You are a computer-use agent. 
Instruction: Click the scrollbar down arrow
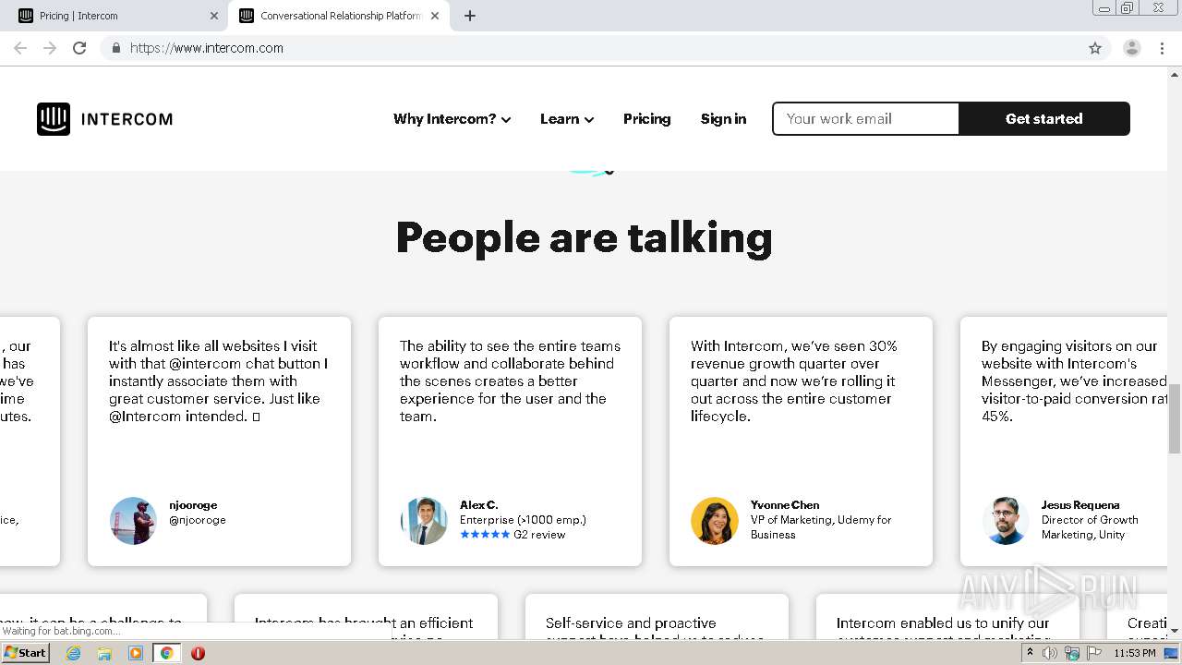pos(1175,631)
